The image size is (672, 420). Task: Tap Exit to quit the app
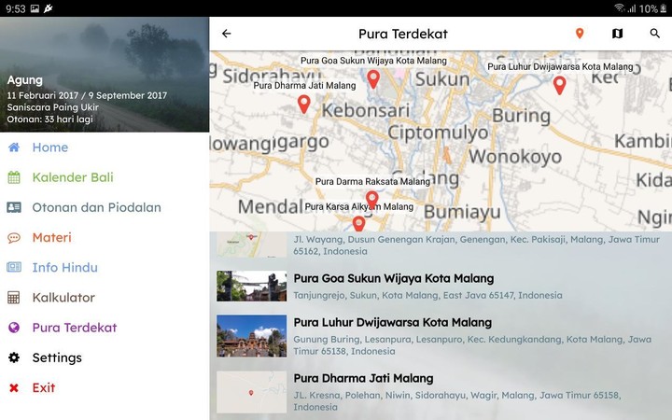[x=43, y=387]
